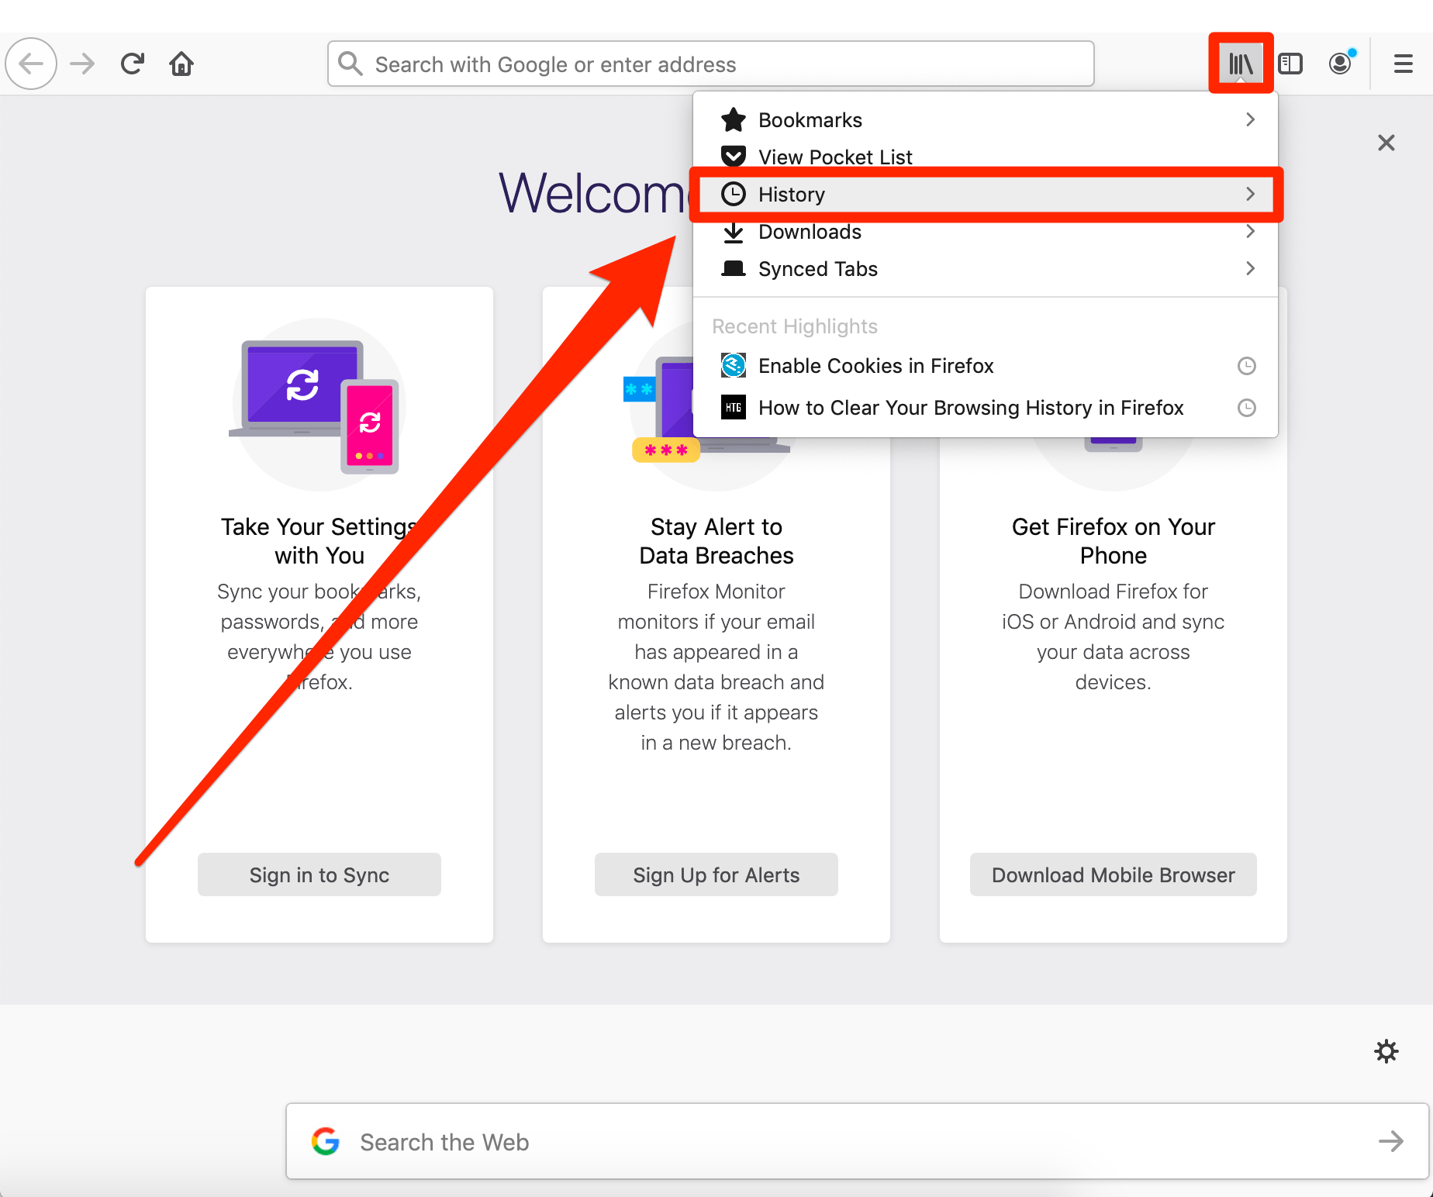Expand the Downloads submenu chevron

1250,231
